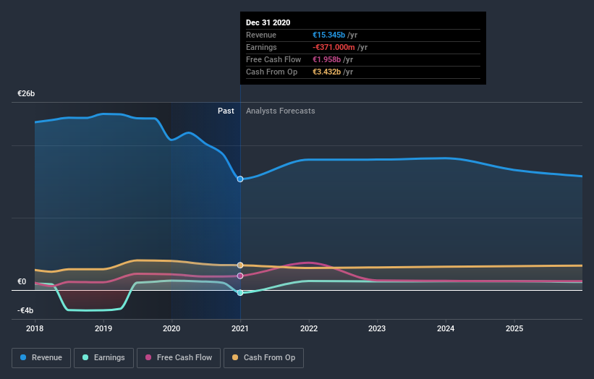594x379 pixels.
Task: Click the 2025 x-axis label
Action: coord(514,328)
